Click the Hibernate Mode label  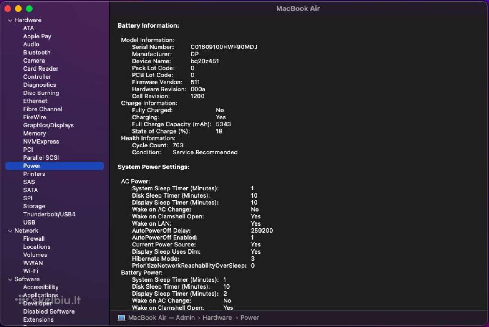[156, 259]
